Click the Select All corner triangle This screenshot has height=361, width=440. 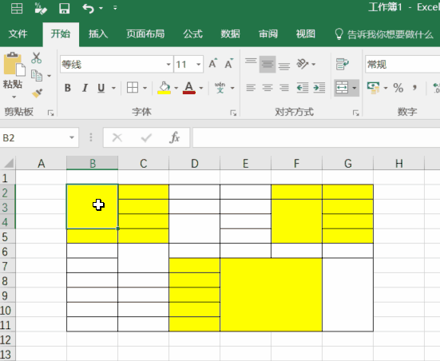click(x=8, y=163)
